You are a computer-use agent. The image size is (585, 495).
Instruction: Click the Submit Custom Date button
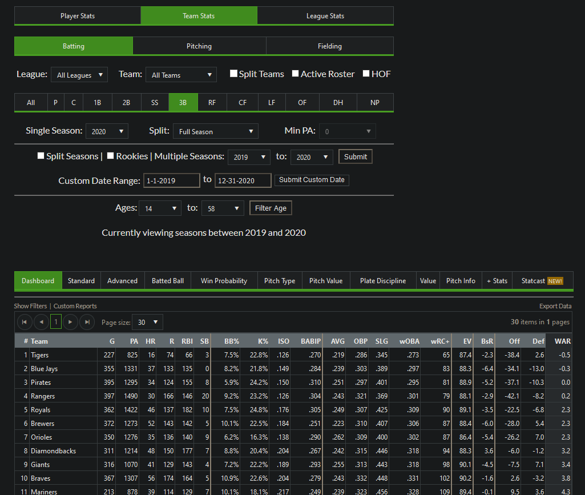tap(312, 180)
